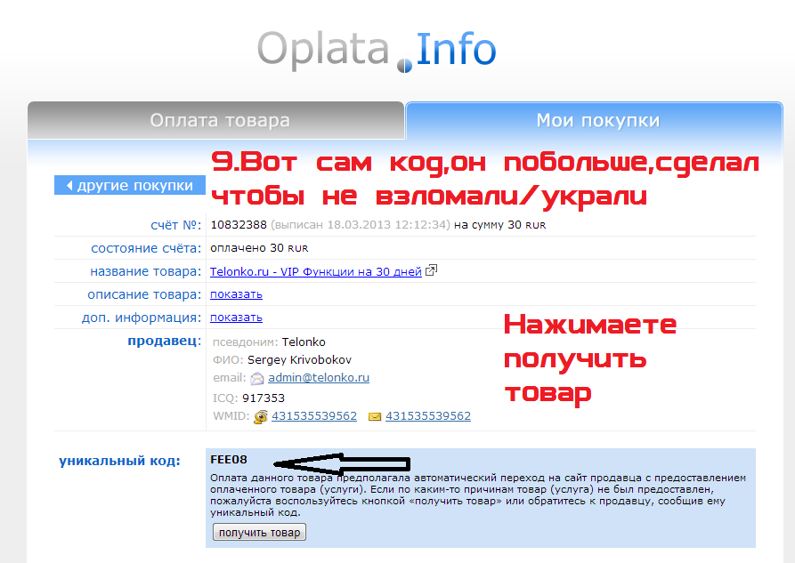Show описание товара via показать link
The height and width of the screenshot is (563, 795).
point(236,294)
